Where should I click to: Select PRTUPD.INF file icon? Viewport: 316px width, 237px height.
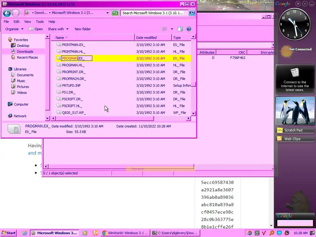point(59,85)
